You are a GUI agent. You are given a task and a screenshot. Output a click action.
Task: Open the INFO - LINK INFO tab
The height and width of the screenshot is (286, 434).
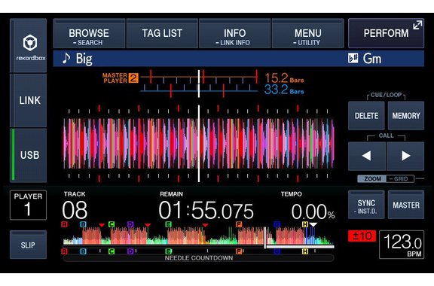coord(235,33)
